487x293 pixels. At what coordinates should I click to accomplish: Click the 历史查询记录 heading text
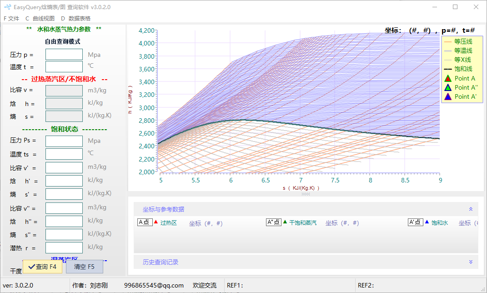161,262
